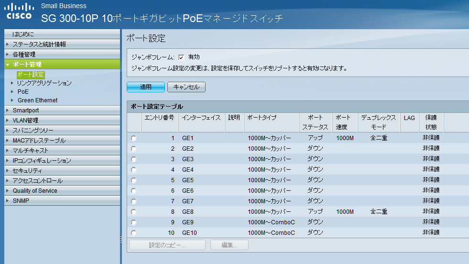Viewport: 469px width, 264px height.
Task: Open the はじめに menu item
Action: [x=62, y=34]
